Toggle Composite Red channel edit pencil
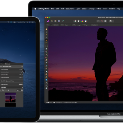This screenshot has height=123, width=123. click(22, 69)
